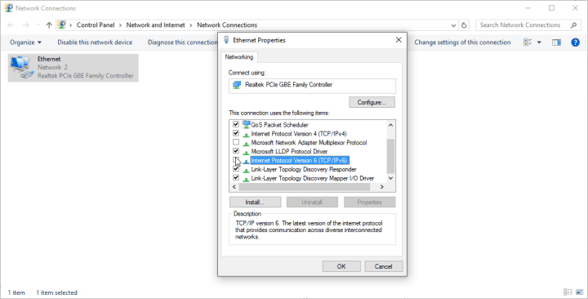
Task: Expand the address bar history dropdown
Action: pos(453,25)
